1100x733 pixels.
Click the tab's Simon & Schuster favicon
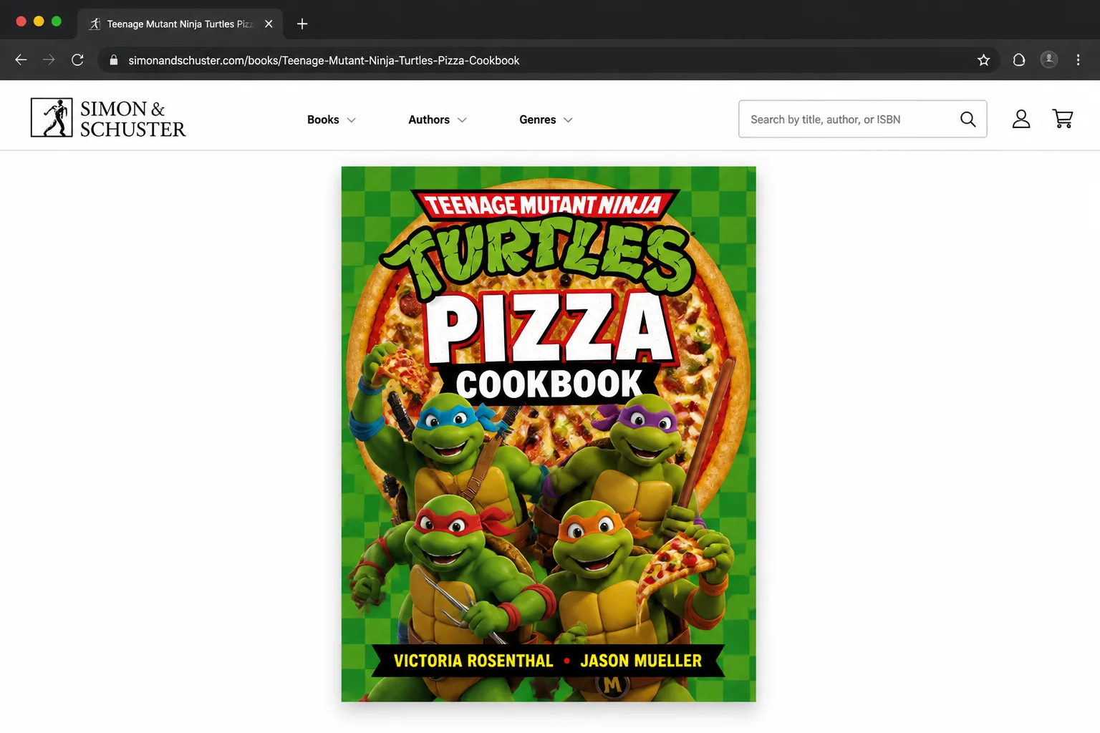[94, 24]
